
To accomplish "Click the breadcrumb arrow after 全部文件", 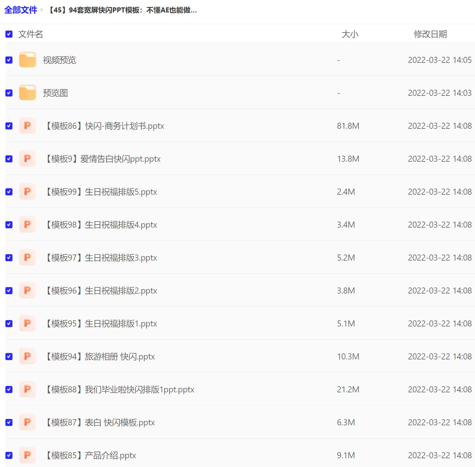I will pyautogui.click(x=42, y=10).
